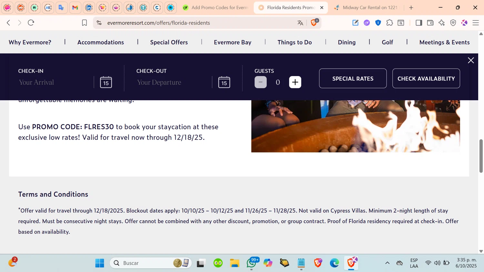Click the Special Rates button
Image resolution: width=484 pixels, height=272 pixels.
tap(353, 78)
